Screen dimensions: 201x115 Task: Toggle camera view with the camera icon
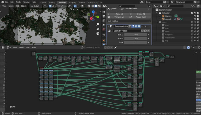[98, 33]
